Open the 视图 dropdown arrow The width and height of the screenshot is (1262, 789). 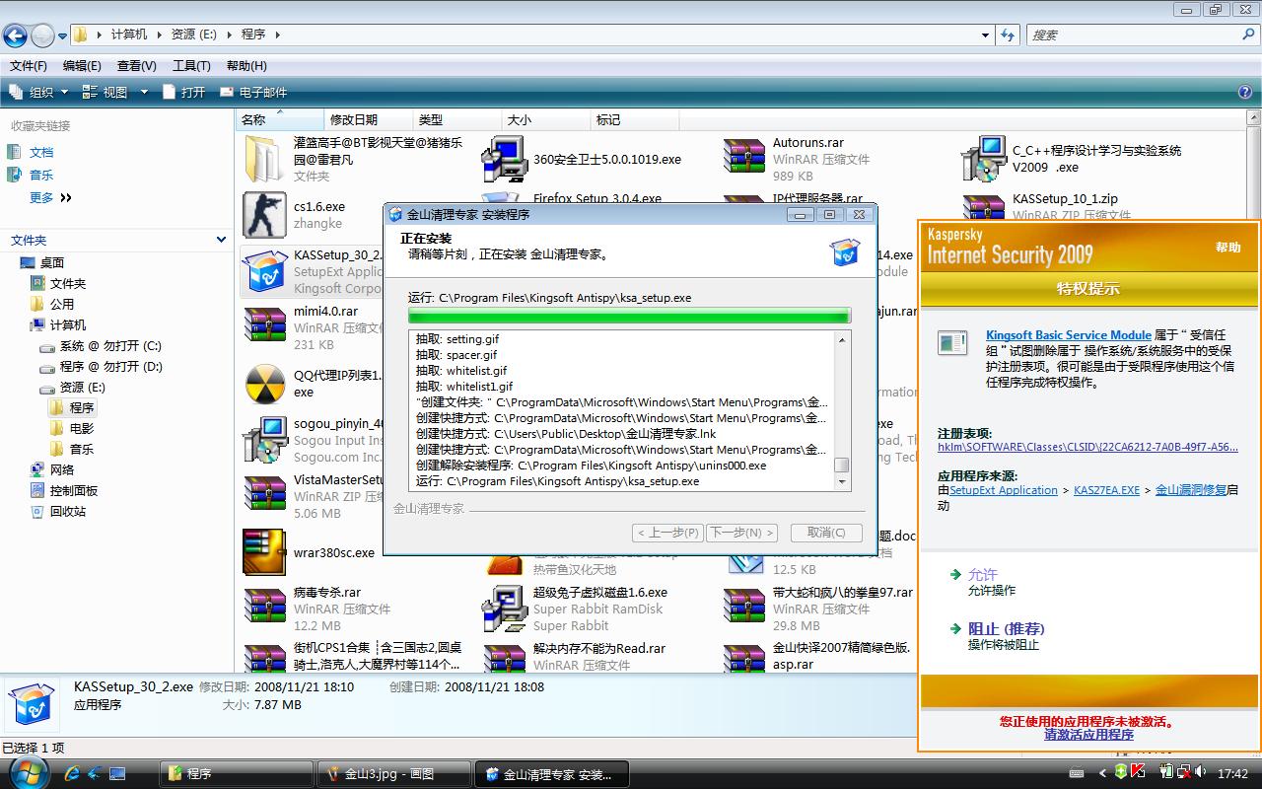[144, 92]
